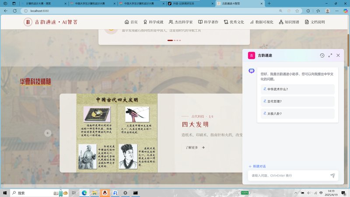Click the four inventions thumbnail image
The height and width of the screenshot is (197, 350).
(117, 133)
